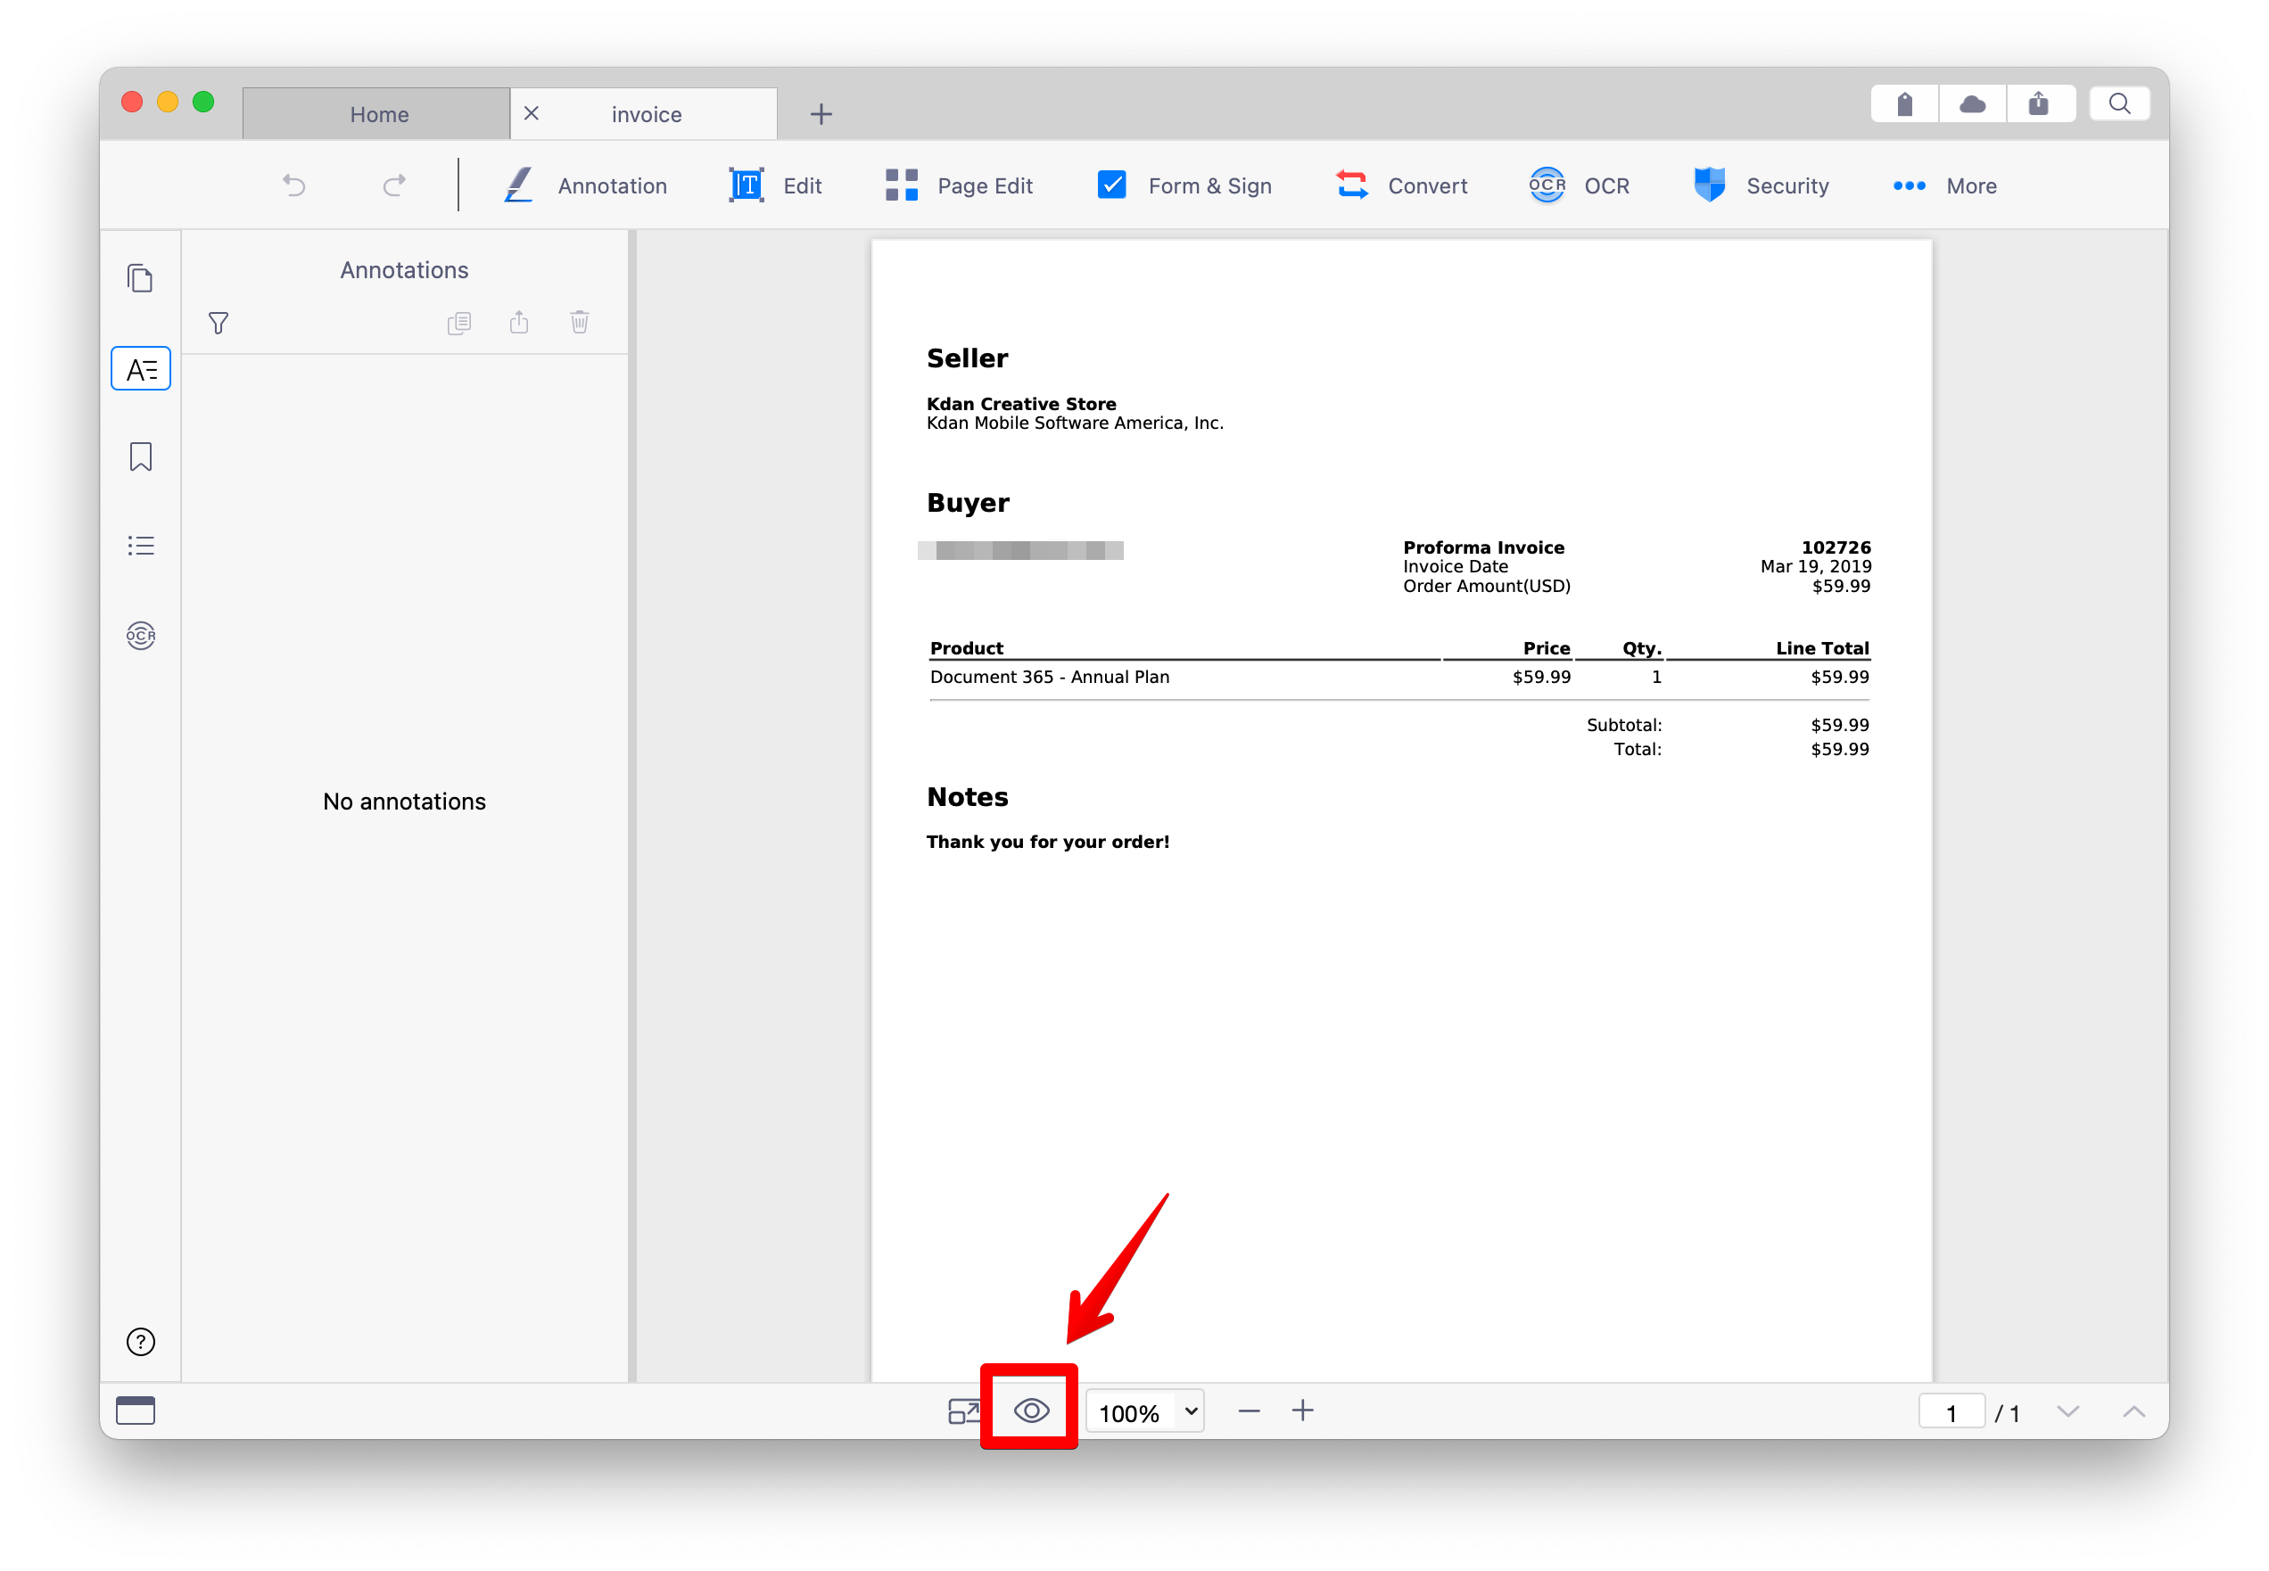Click the Line Total column header
The height and width of the screenshot is (1571, 2269).
pos(1822,649)
